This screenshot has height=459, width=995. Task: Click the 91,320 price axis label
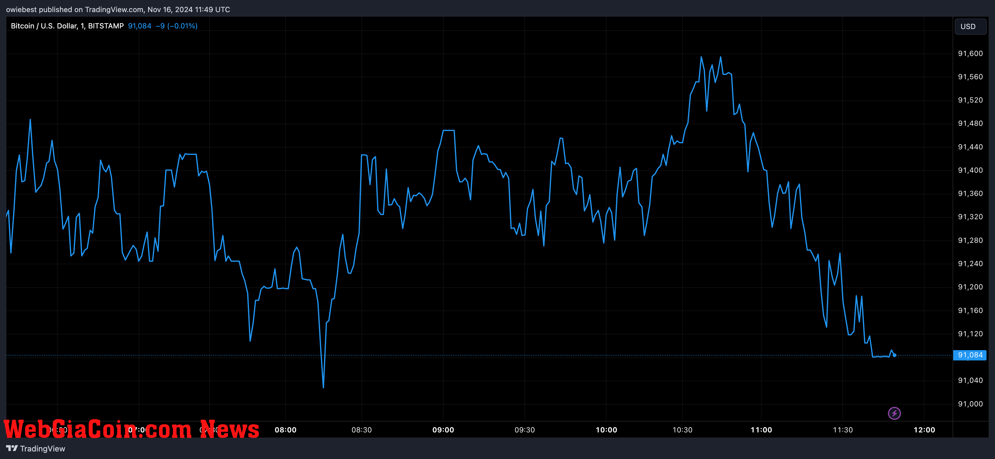(970, 217)
